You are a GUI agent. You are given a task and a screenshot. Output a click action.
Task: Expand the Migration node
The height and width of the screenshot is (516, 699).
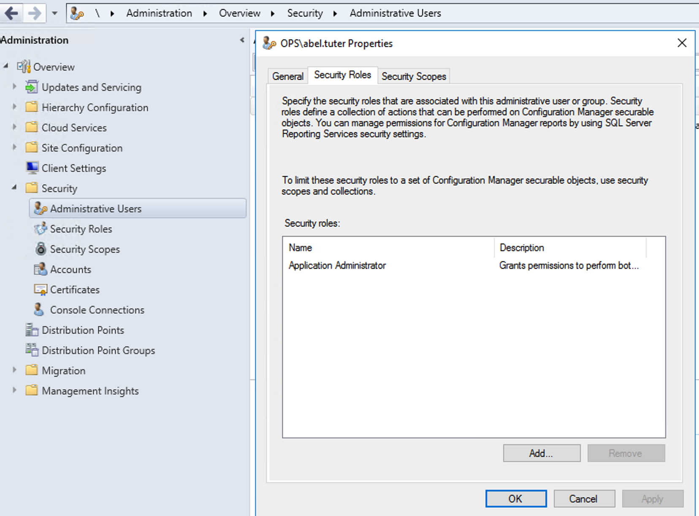[x=14, y=370]
